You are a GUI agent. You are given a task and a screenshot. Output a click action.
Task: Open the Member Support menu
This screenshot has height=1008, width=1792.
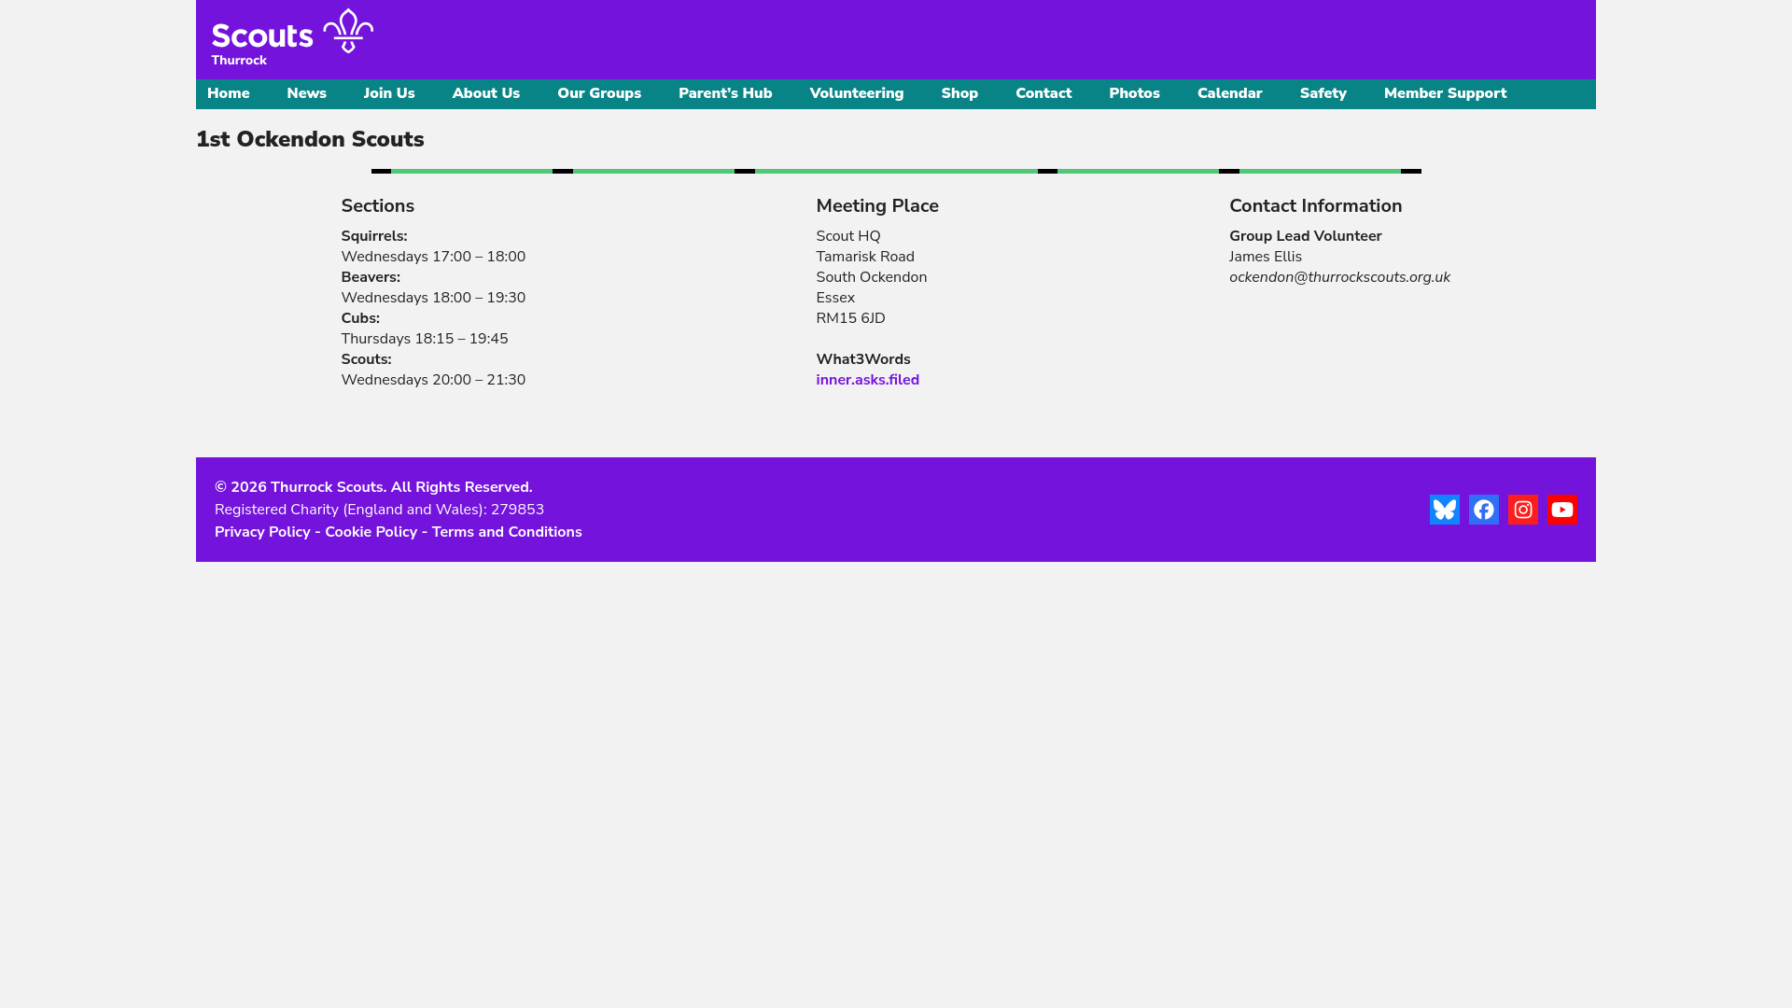coord(1445,93)
